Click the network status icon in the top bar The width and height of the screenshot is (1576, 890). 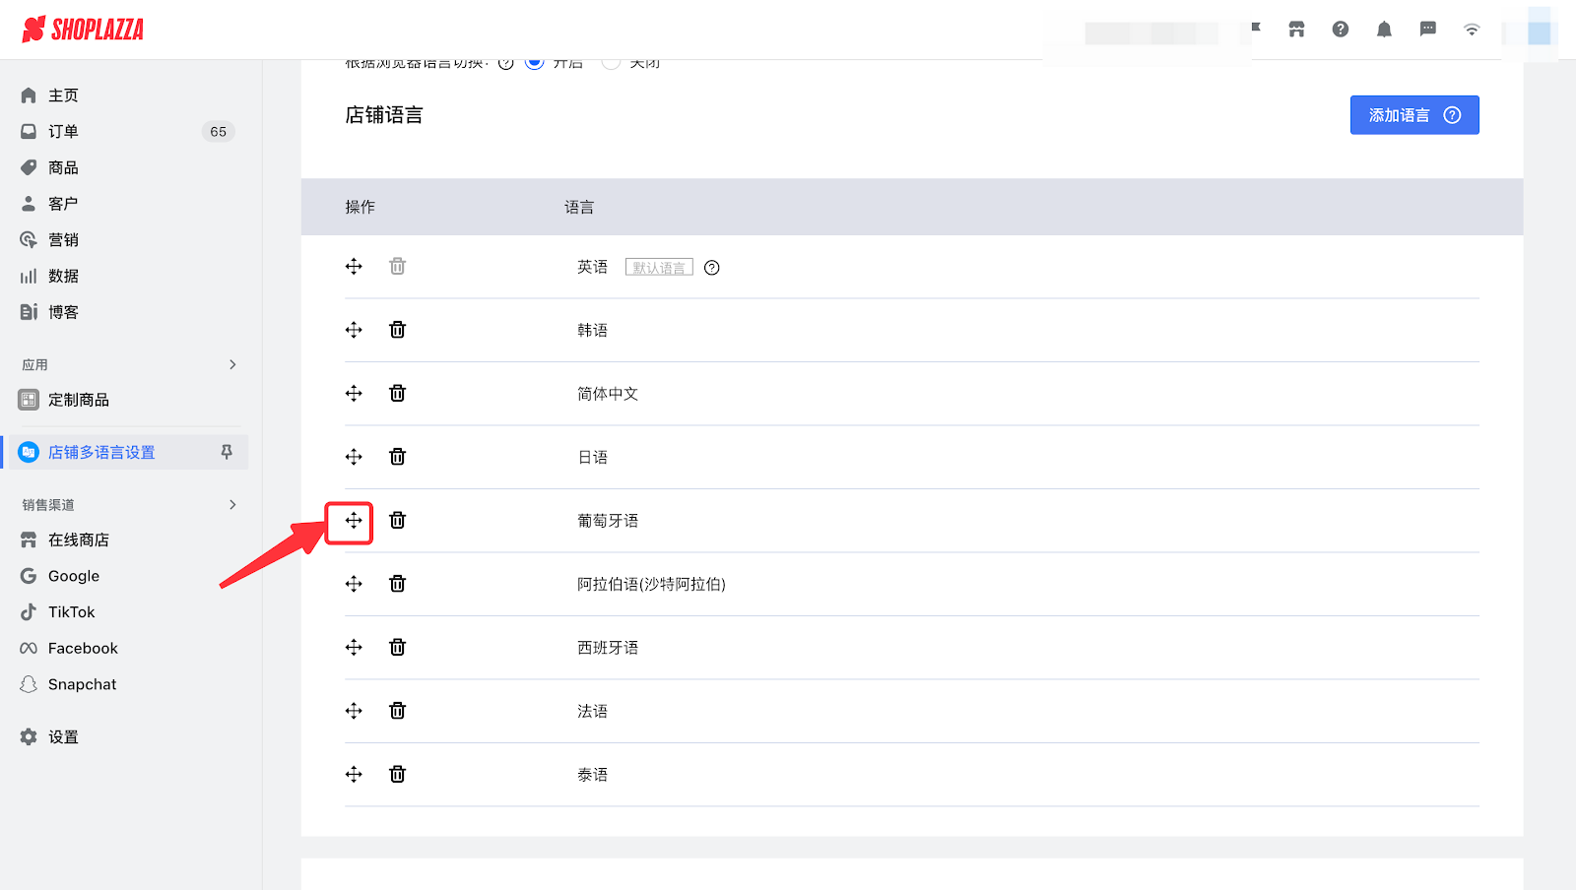[x=1471, y=29]
